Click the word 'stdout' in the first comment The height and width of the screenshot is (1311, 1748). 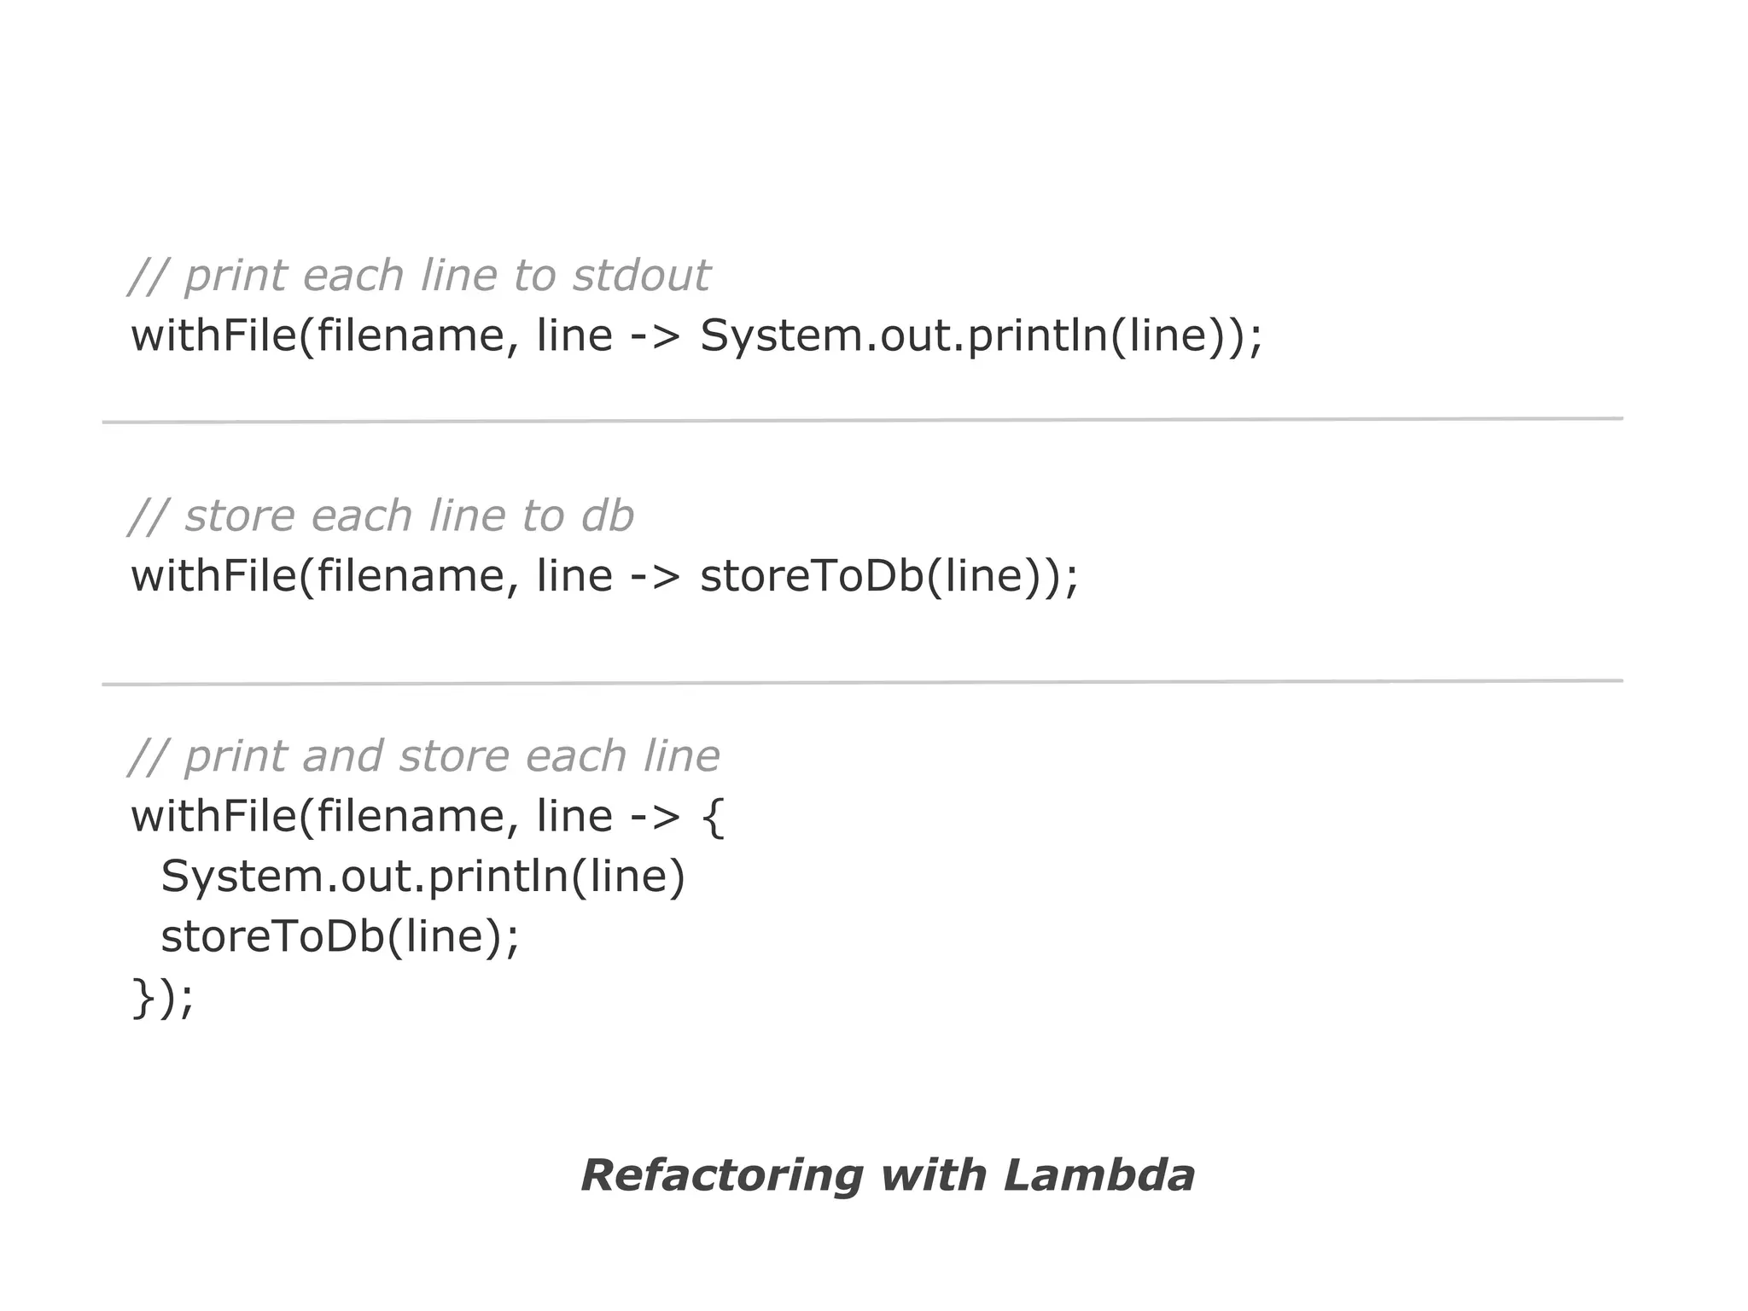point(640,276)
